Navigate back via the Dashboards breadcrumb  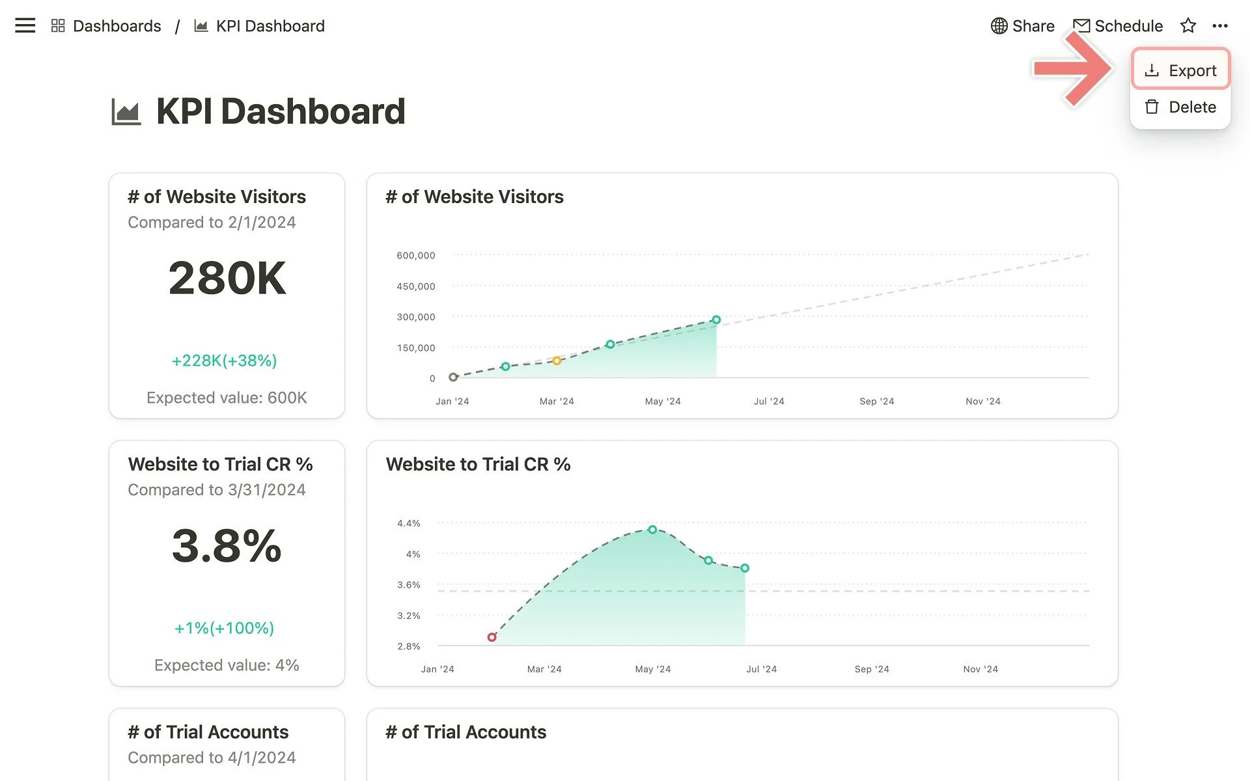coord(116,25)
